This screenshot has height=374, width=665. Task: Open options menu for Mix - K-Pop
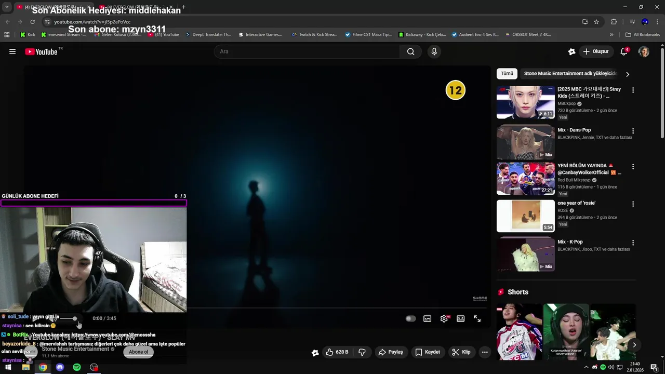(x=633, y=243)
